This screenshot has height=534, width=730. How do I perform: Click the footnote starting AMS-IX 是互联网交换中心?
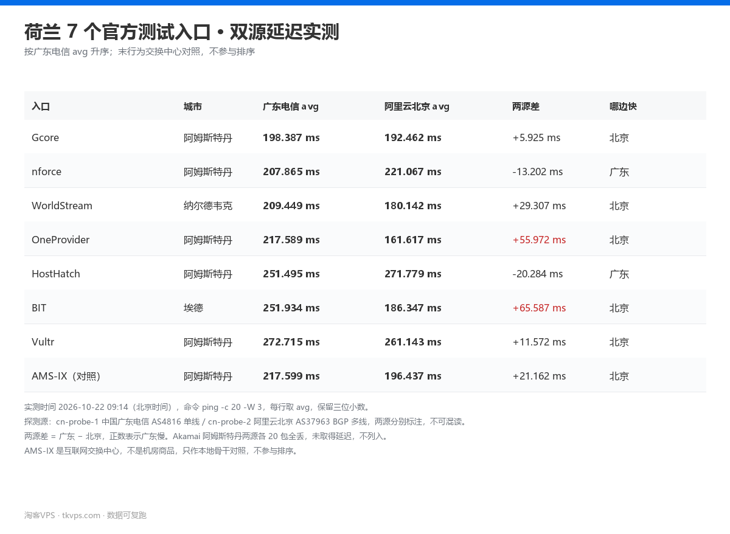tap(162, 451)
